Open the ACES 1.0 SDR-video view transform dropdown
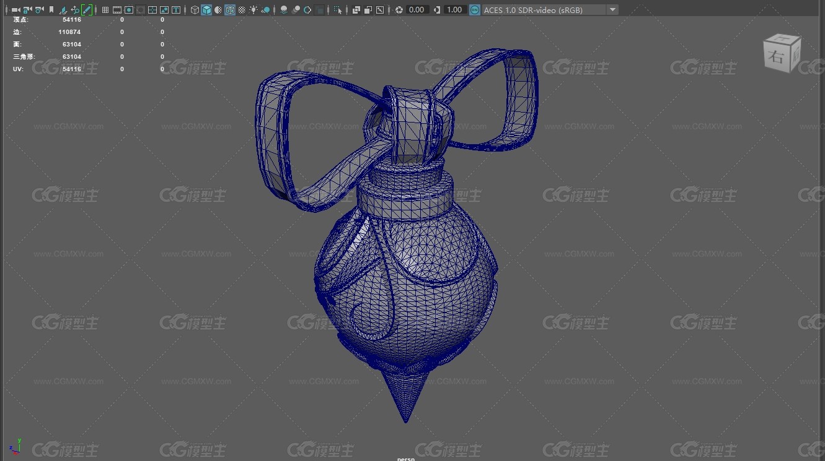 (550, 10)
